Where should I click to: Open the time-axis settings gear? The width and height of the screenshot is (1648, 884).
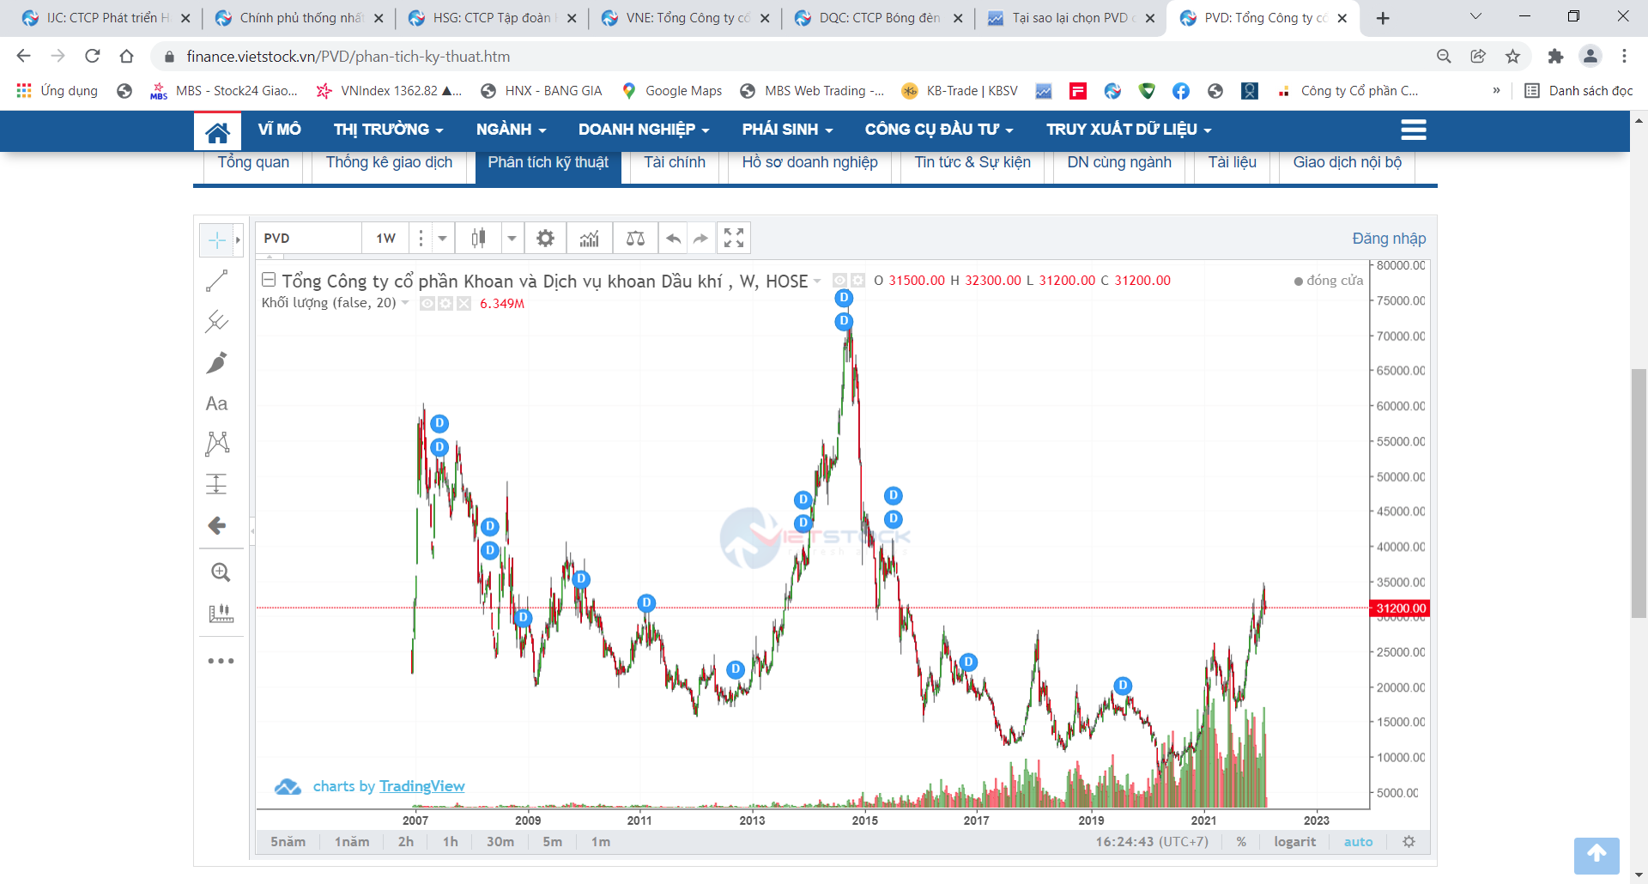(1409, 842)
